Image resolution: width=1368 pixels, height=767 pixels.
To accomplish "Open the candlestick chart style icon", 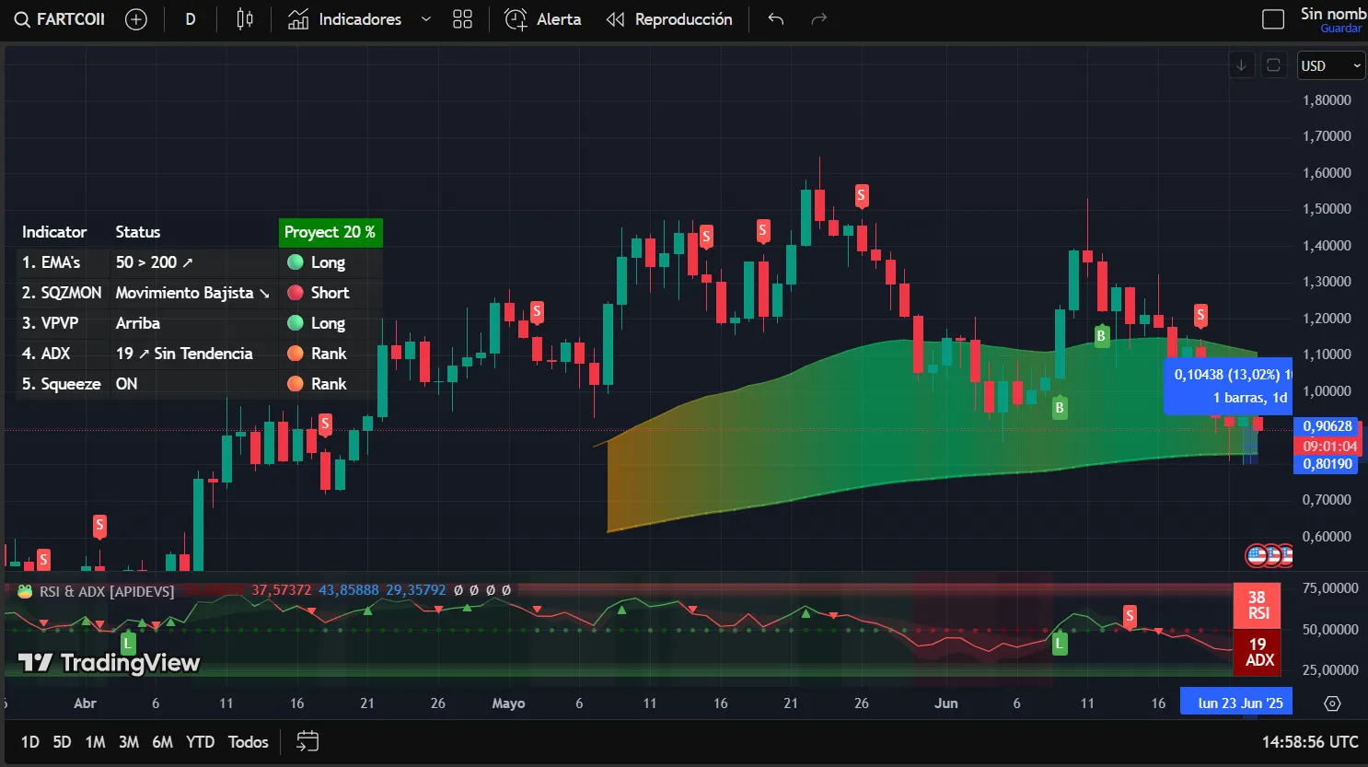I will (244, 18).
